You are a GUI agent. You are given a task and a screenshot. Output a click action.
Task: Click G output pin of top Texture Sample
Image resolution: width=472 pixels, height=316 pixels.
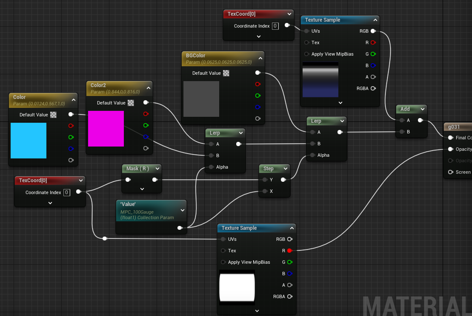(373, 54)
